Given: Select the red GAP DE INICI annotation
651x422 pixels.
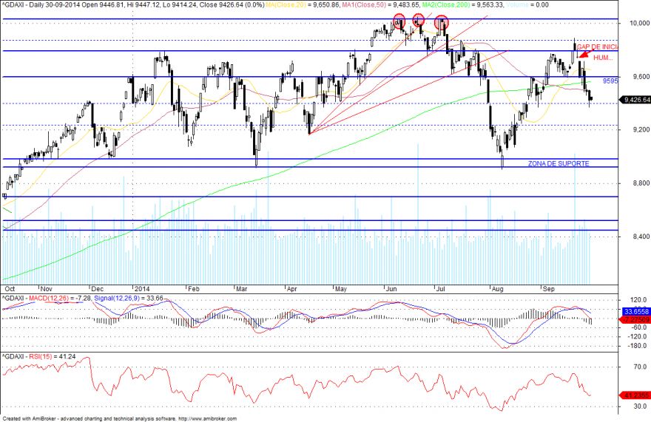Looking at the screenshot, I should coord(597,47).
